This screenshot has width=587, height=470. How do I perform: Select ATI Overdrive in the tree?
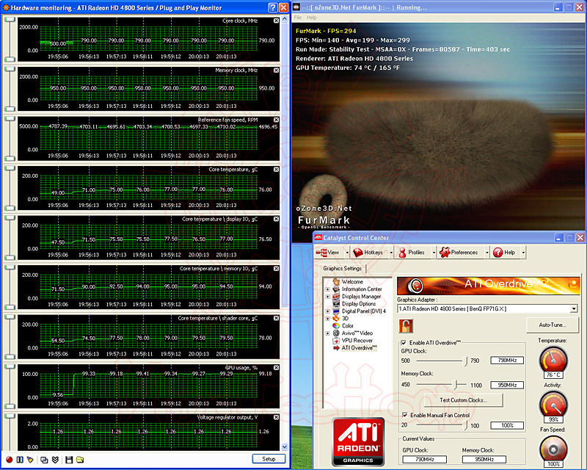359,348
